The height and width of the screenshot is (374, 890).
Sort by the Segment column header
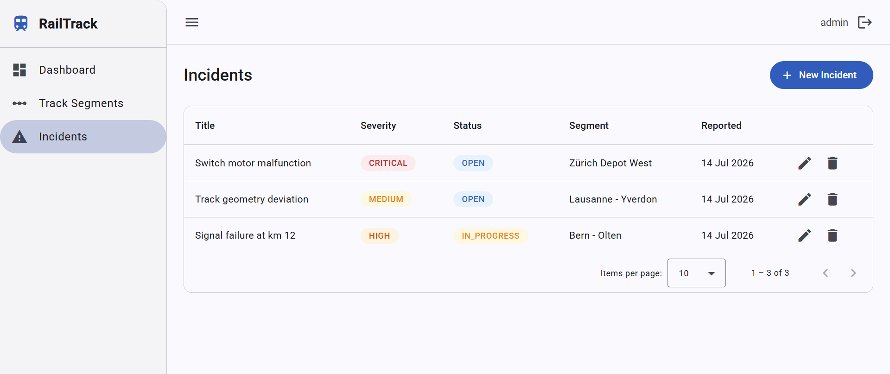point(589,126)
